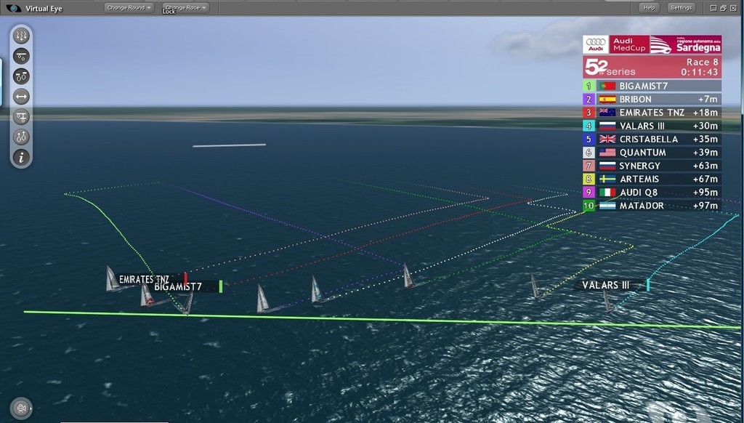The width and height of the screenshot is (744, 423).
Task: Click the two-boats-with-bars toolbar icon
Action: pyautogui.click(x=21, y=76)
